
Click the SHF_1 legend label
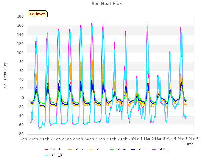pos(164,149)
